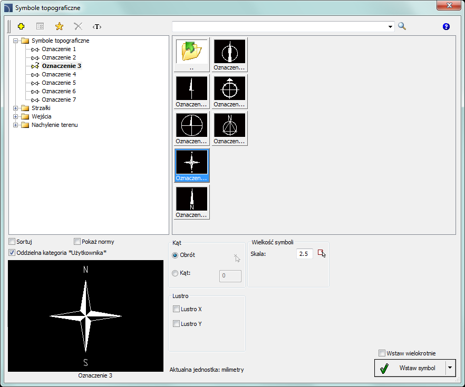This screenshot has width=465, height=387.
Task: Select the north arrow with N below thumbnail
Action: coord(191,202)
